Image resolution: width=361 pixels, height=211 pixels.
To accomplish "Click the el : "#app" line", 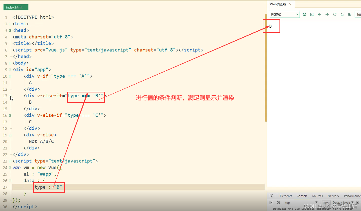I will [x=40, y=174].
